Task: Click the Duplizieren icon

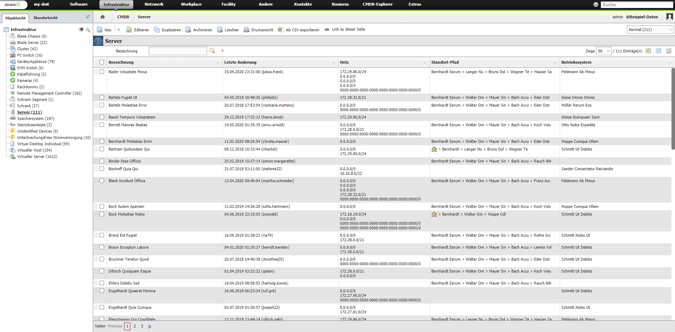Action: coord(156,30)
